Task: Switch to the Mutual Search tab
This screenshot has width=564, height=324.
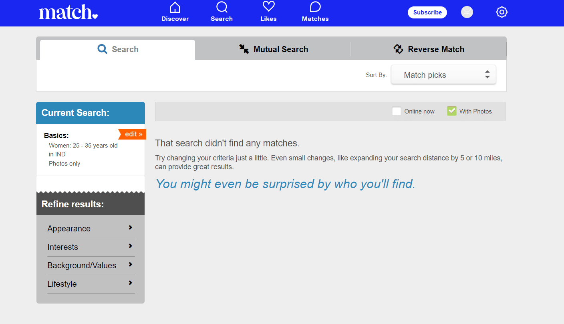Action: (x=273, y=49)
